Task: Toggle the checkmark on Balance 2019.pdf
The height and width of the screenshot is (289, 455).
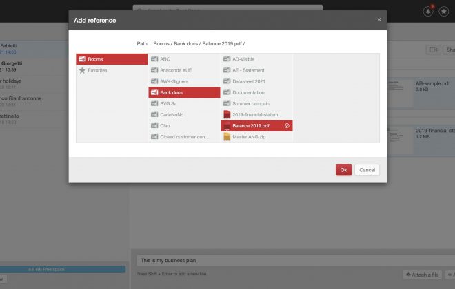Action: point(287,125)
